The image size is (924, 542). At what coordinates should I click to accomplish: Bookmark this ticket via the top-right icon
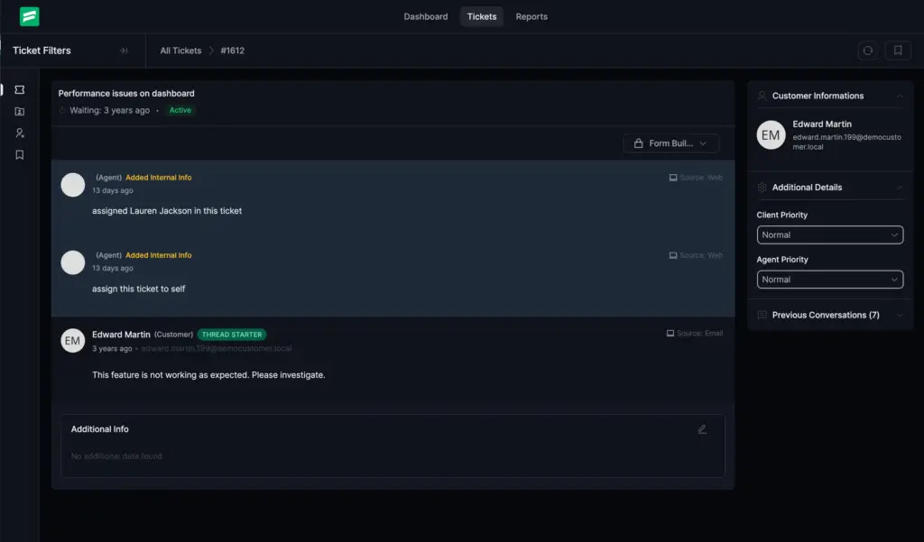(897, 51)
